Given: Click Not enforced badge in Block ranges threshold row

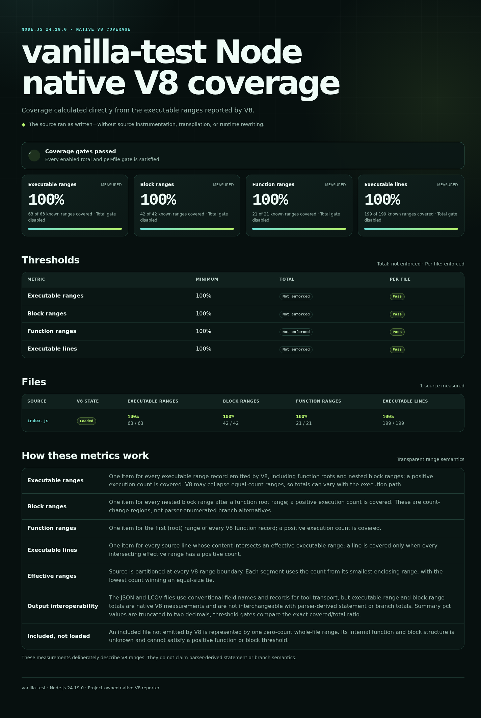Looking at the screenshot, I should [x=296, y=314].
